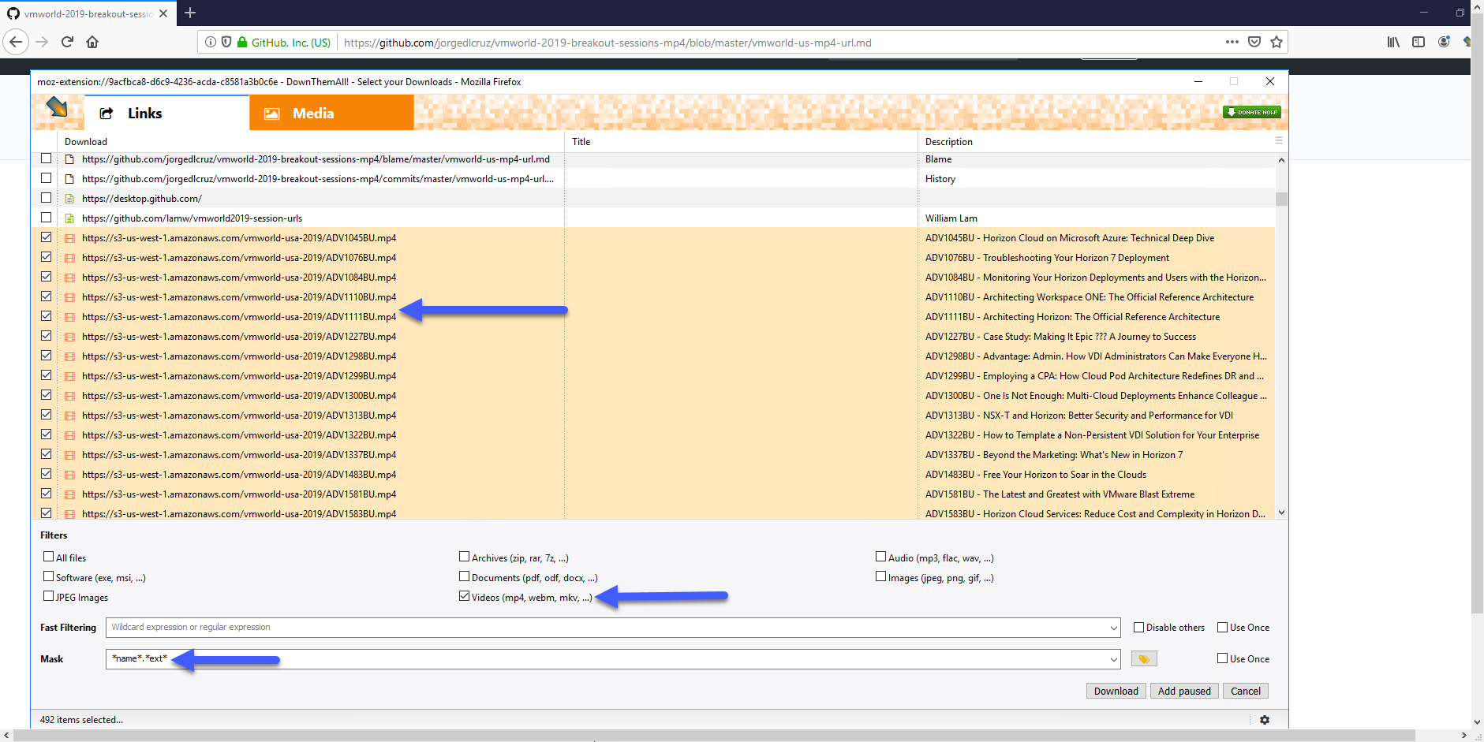Click the Donate Now button

pos(1251,112)
